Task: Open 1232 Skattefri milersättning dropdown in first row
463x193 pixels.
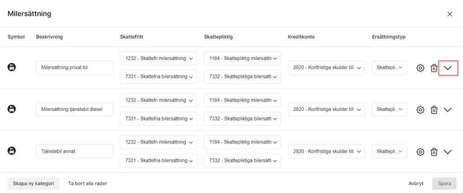Action: [159, 58]
